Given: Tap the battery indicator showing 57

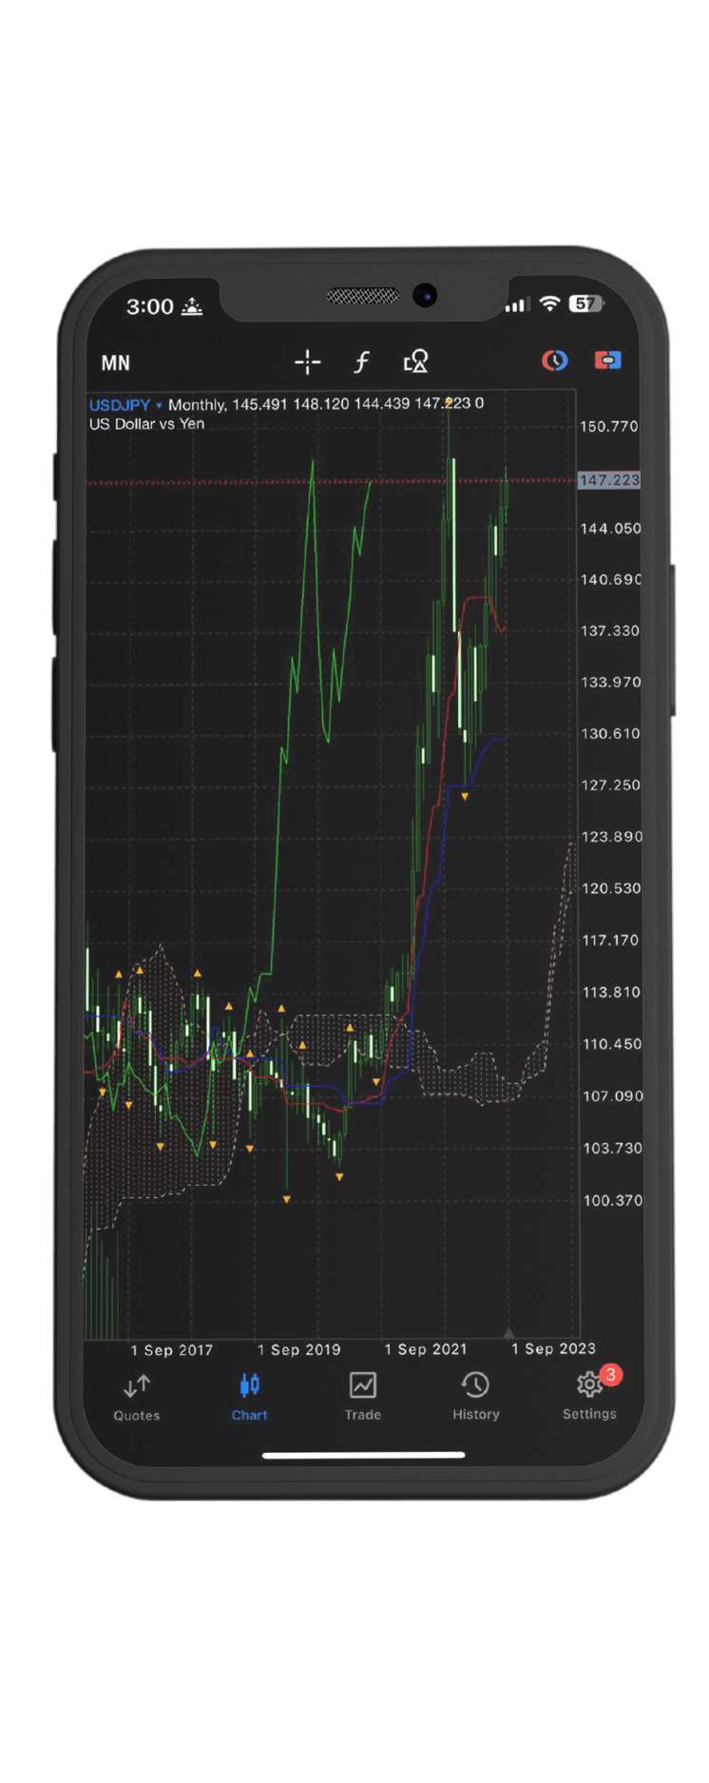Looking at the screenshot, I should (585, 303).
